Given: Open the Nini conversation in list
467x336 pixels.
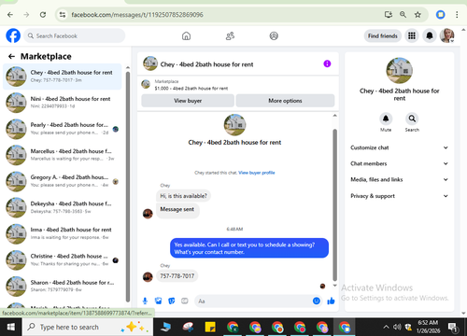Looking at the screenshot, I should tap(63, 103).
